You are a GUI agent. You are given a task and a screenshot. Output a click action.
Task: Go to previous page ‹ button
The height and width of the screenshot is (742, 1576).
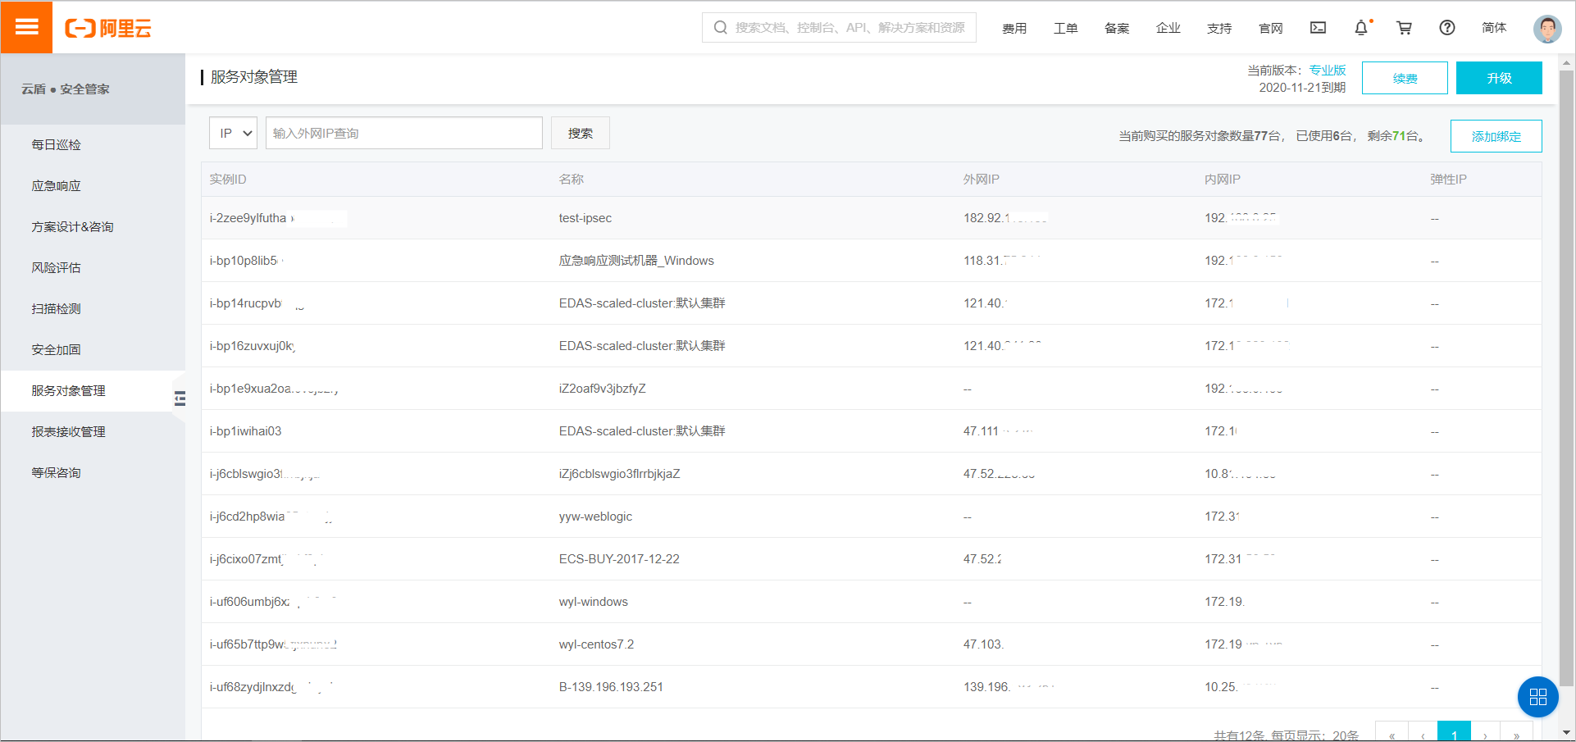[x=1423, y=733]
